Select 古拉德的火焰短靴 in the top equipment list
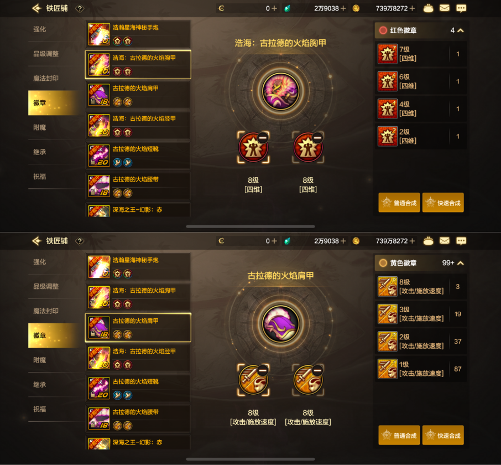This screenshot has width=501, height=465. [x=138, y=156]
